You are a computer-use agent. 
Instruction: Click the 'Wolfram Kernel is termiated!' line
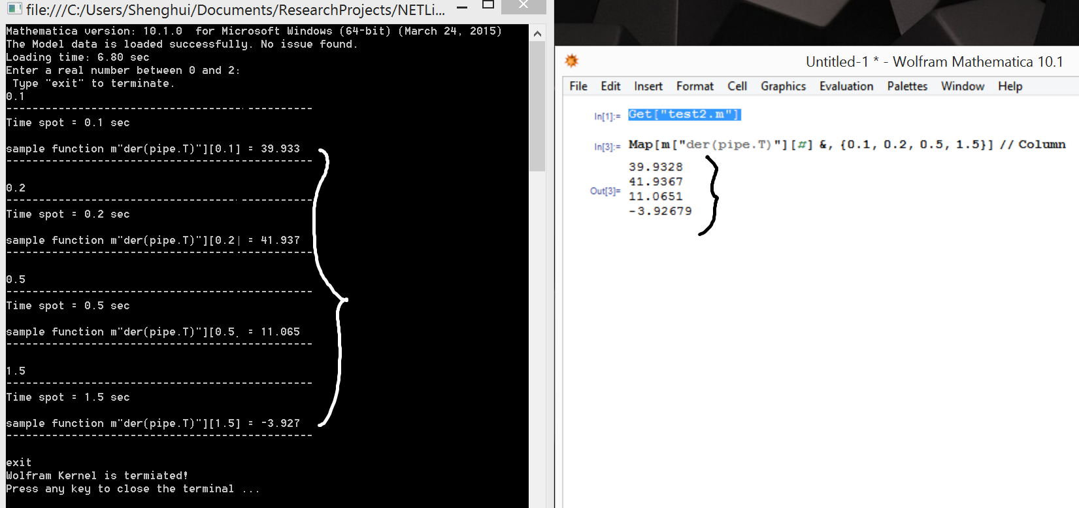tap(97, 475)
